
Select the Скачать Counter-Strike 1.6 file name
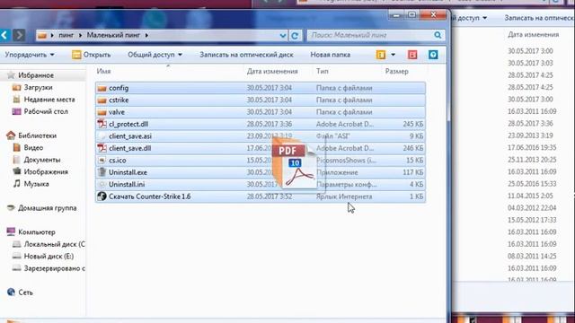(x=150, y=196)
